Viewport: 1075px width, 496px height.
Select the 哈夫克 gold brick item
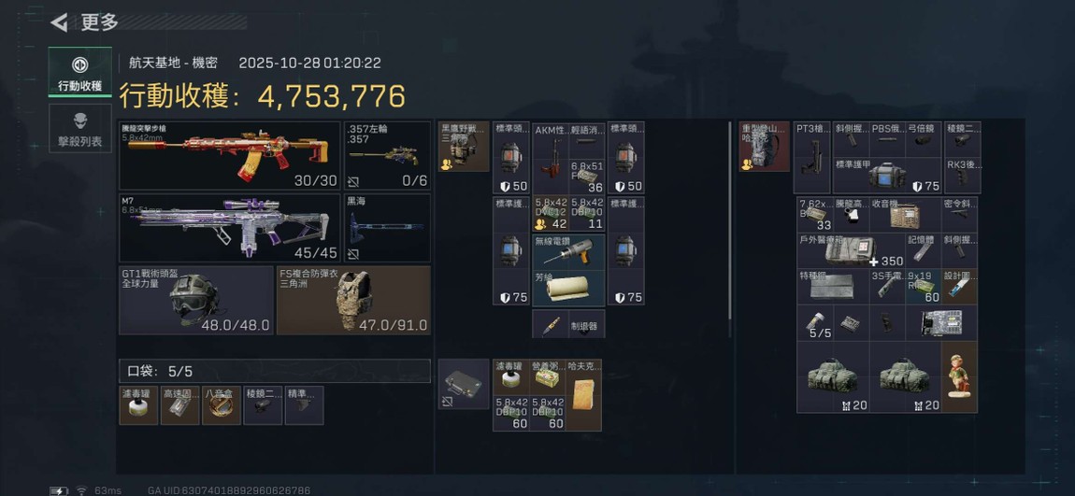[x=585, y=395]
